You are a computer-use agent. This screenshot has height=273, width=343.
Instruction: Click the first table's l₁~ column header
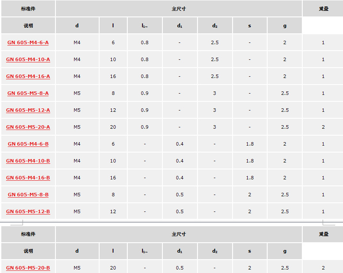pyautogui.click(x=145, y=26)
